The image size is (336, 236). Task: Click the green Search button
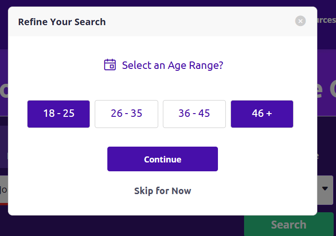click(x=289, y=224)
